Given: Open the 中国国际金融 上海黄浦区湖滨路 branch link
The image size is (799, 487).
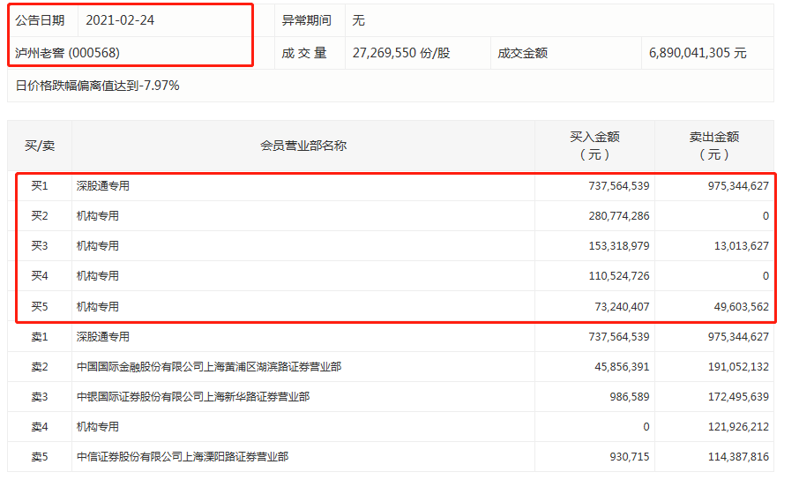Looking at the screenshot, I should (x=208, y=366).
